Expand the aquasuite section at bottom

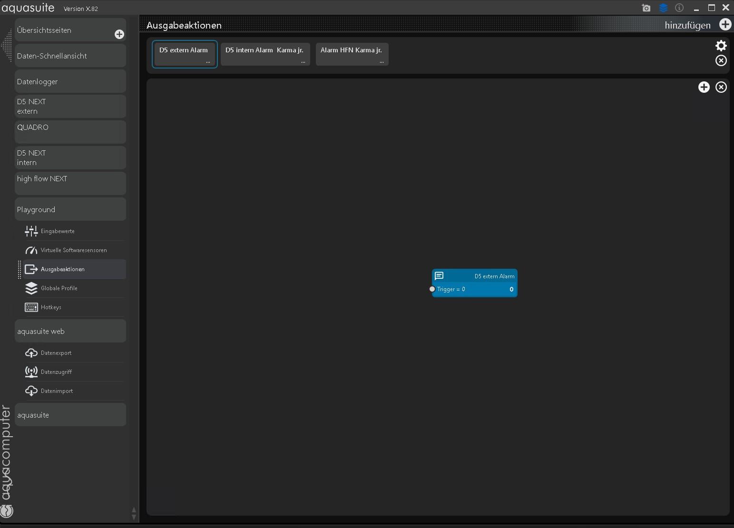70,415
